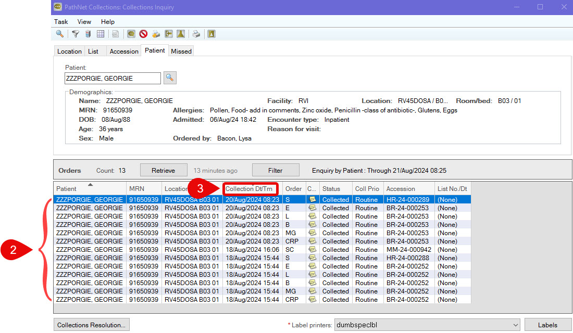
Task: Switch to the Location tab
Action: 69,52
